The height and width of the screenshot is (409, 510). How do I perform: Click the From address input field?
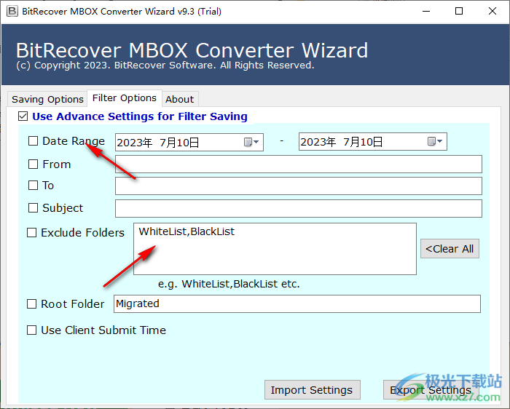299,164
